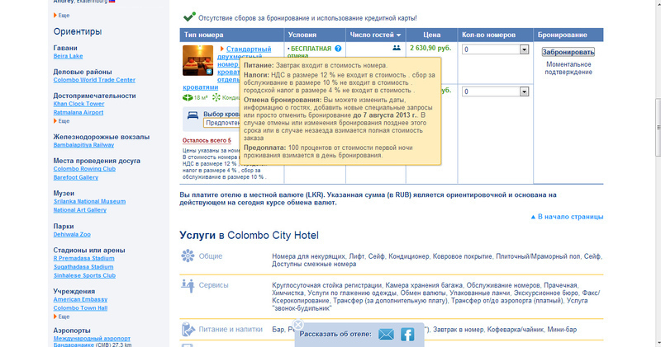Click the Общие services category icon

tap(188, 256)
